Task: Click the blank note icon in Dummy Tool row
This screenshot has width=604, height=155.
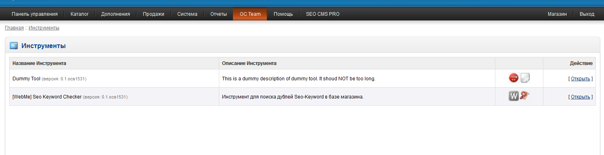Action: click(525, 78)
